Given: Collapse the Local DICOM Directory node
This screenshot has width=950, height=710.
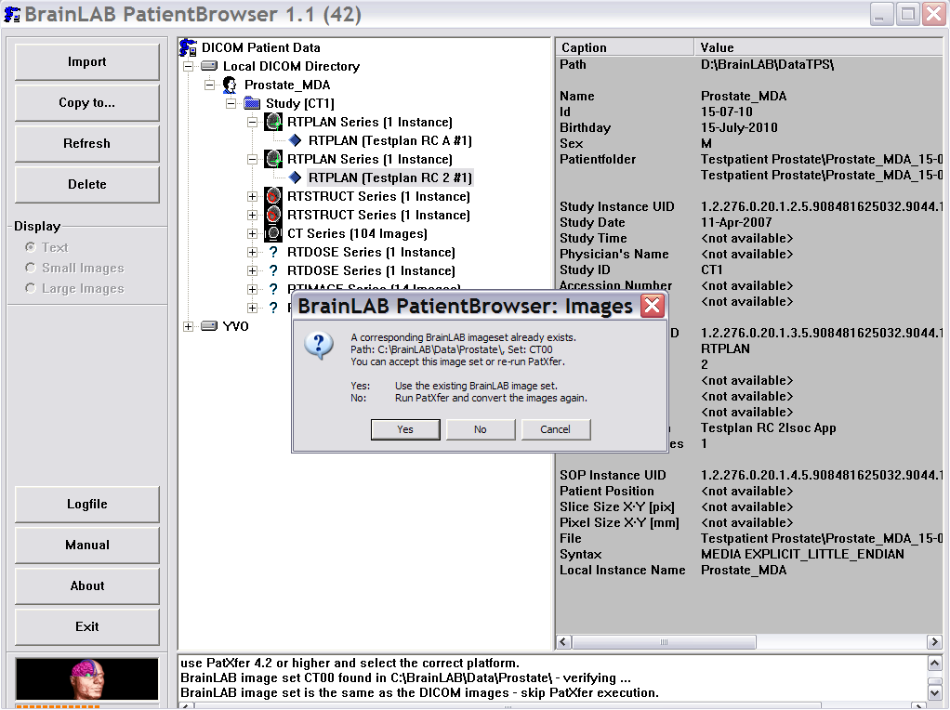Looking at the screenshot, I should point(189,66).
